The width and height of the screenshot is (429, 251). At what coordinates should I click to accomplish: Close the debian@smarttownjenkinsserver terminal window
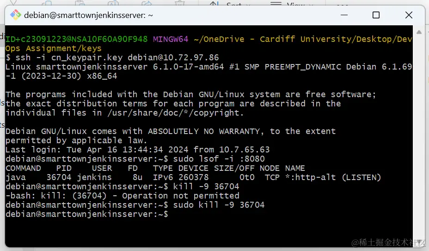(409, 15)
